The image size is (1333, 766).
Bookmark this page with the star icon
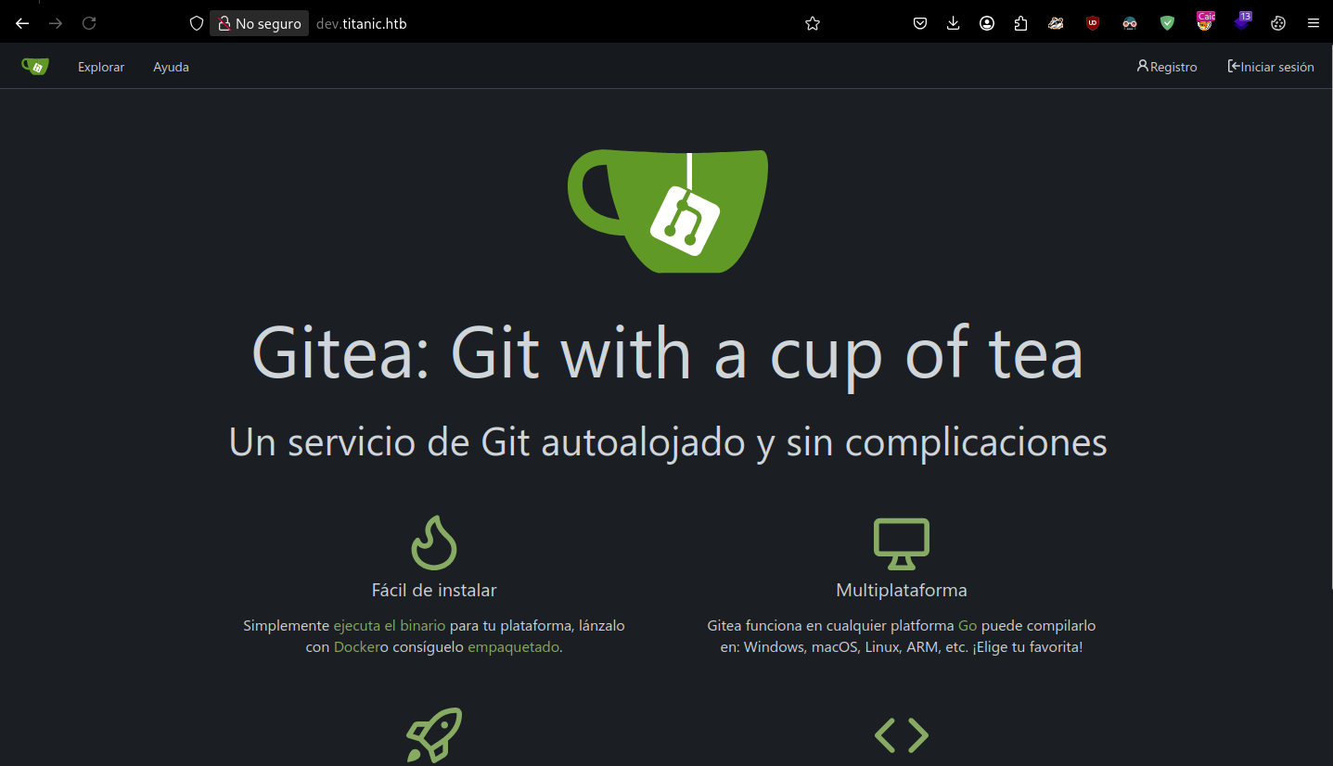point(813,24)
